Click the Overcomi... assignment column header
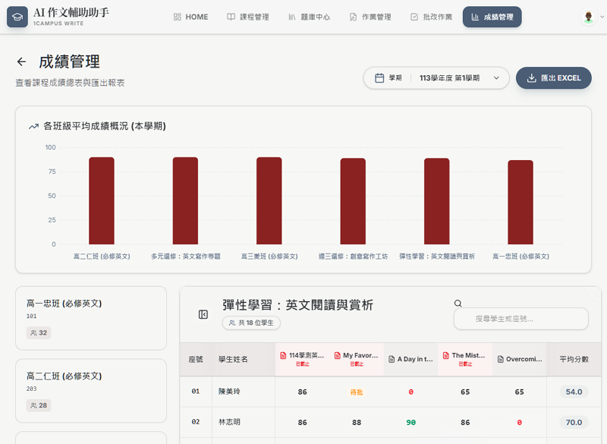 520,359
